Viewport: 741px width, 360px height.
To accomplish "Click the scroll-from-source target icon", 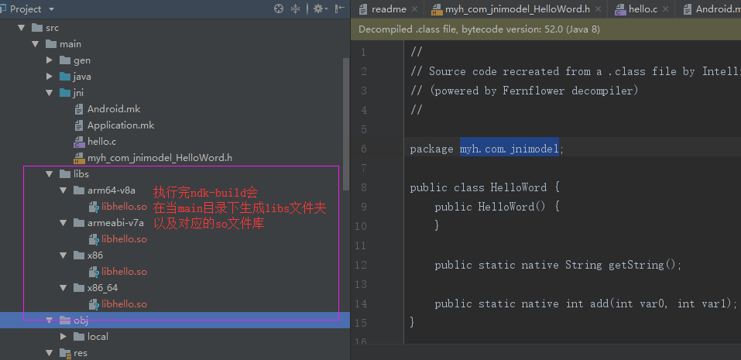I will pos(279,9).
